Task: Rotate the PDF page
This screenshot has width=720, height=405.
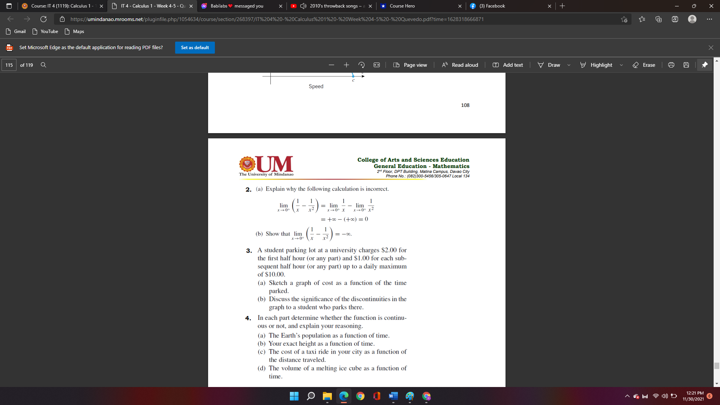Action: click(361, 65)
